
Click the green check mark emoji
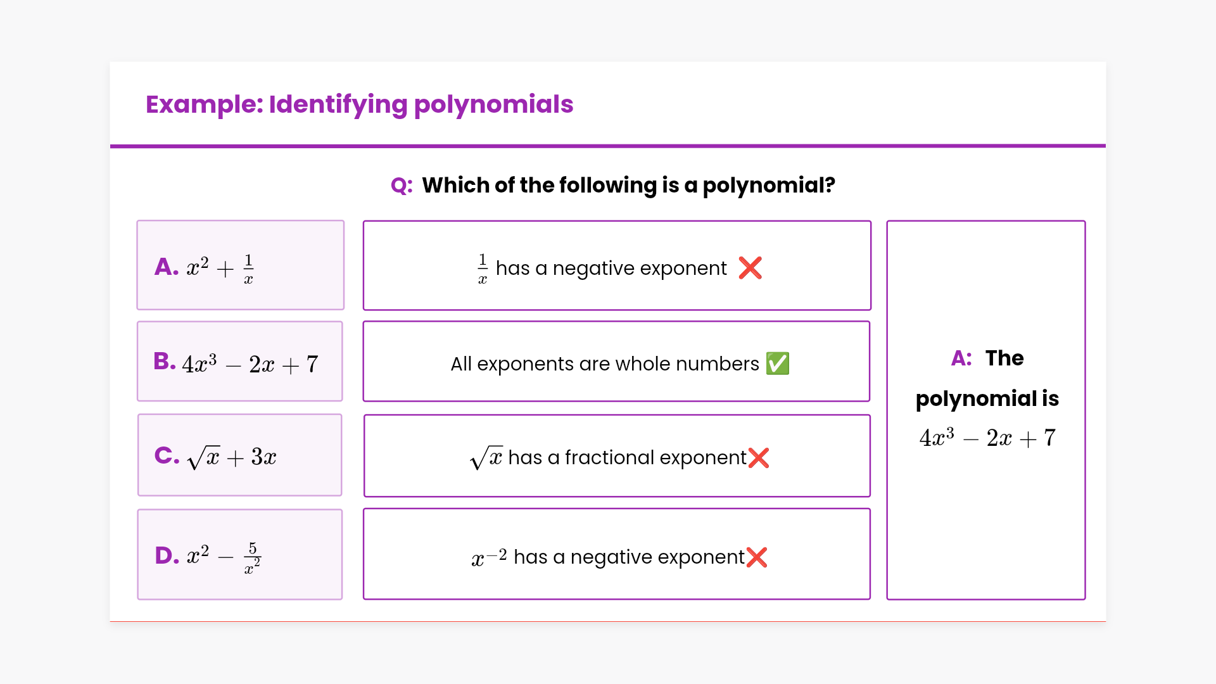tap(778, 364)
